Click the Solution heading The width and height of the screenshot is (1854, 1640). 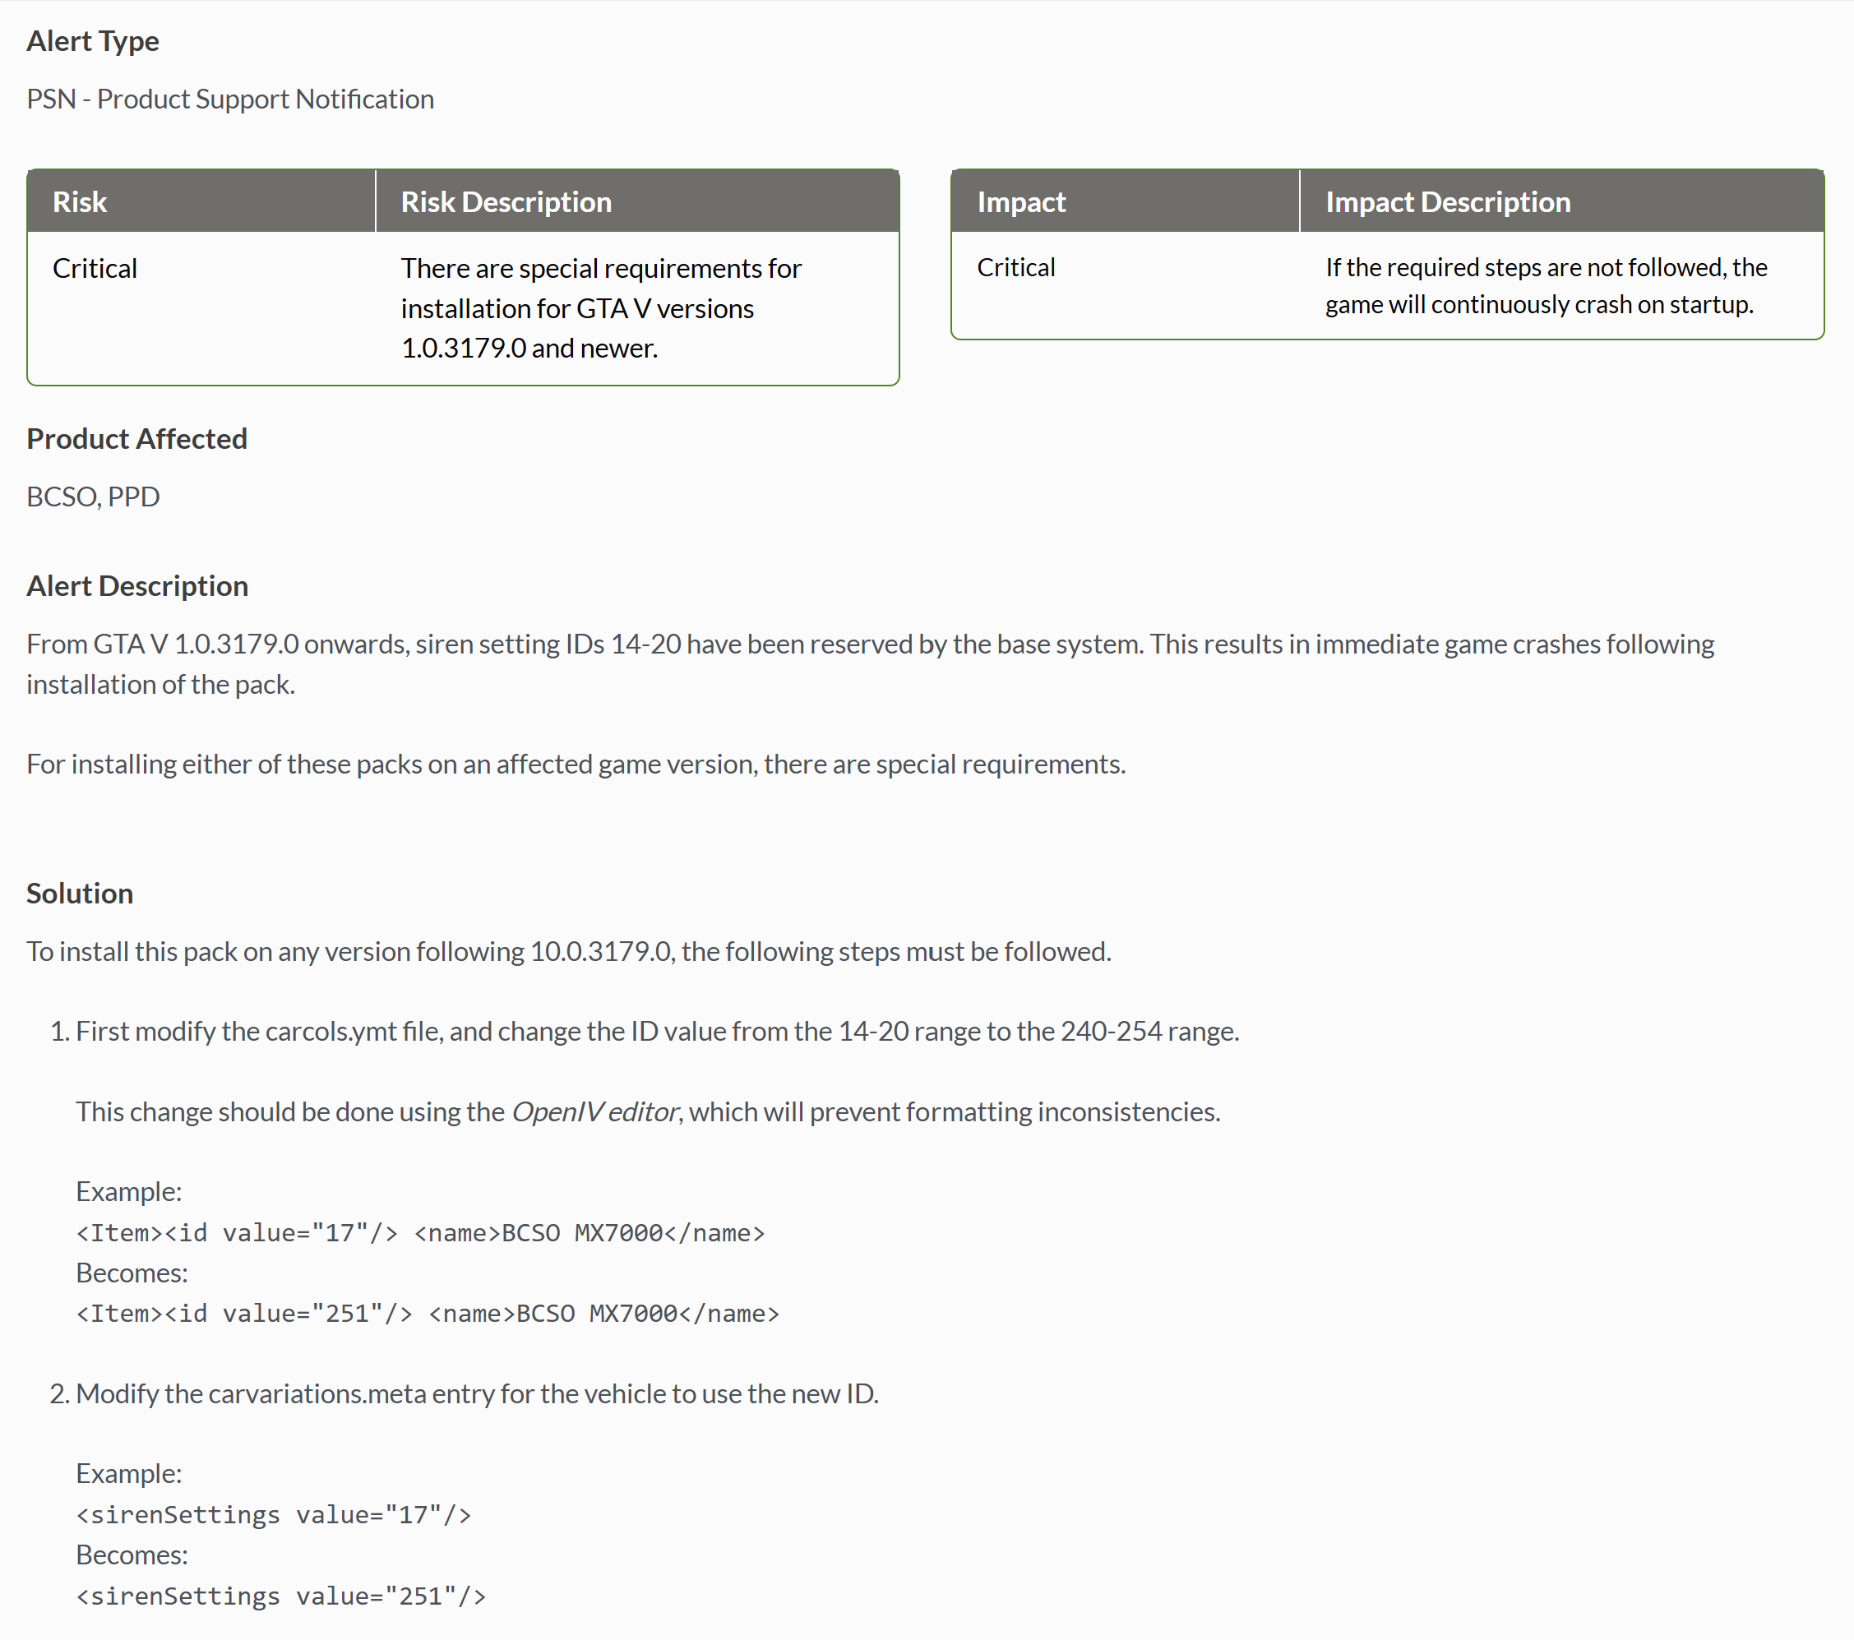click(x=80, y=894)
